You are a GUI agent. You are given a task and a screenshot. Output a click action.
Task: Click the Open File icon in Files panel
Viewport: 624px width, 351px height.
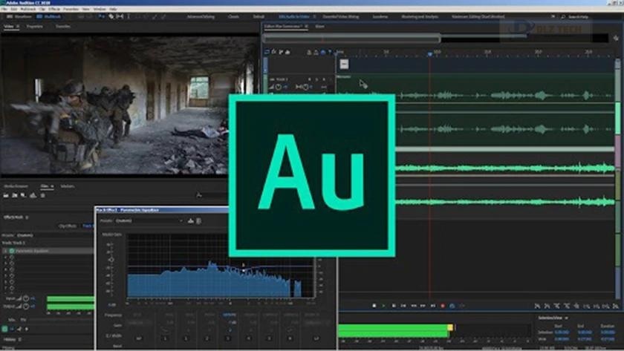(x=6, y=195)
